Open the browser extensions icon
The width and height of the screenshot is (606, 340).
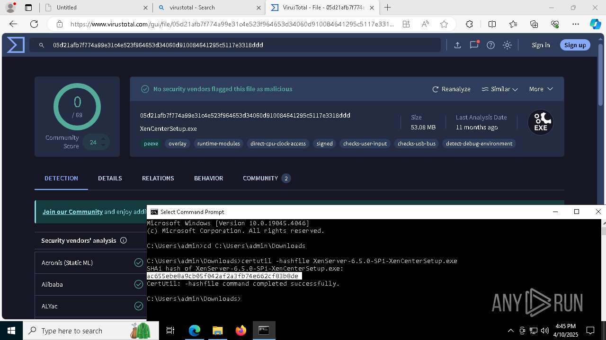pyautogui.click(x=469, y=24)
